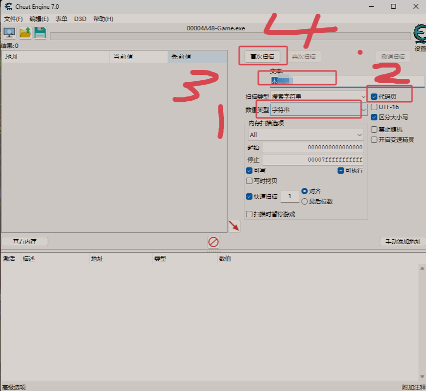Viewport: 426px width, 391px height.
Task: Toggle 快速扫描 checkbox
Action: pyautogui.click(x=249, y=196)
